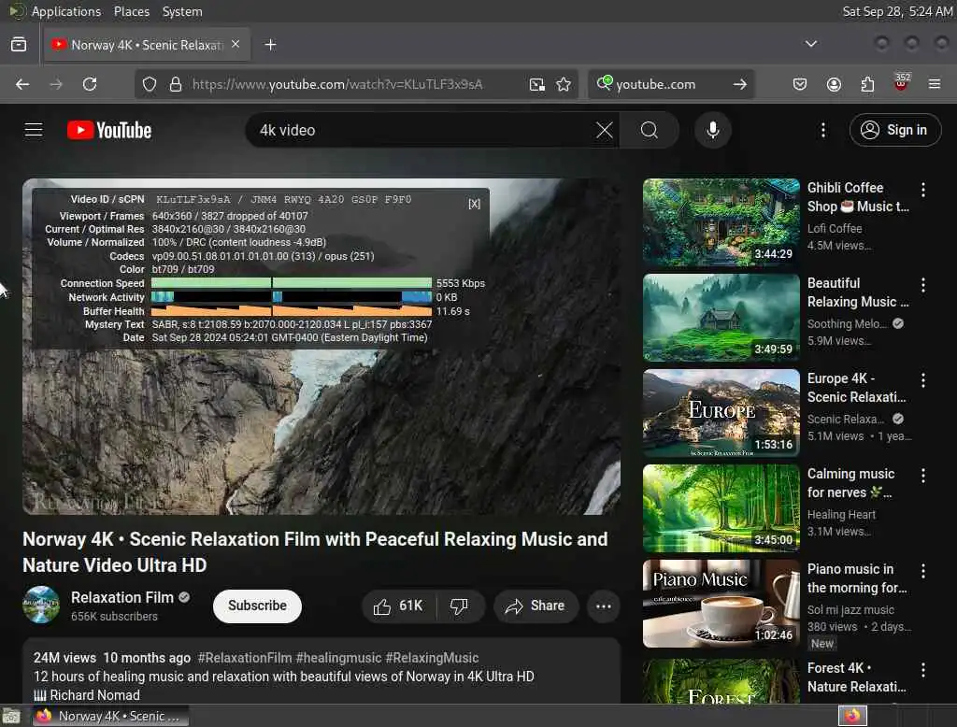Open a new browser tab
The image size is (957, 727).
pyautogui.click(x=270, y=45)
